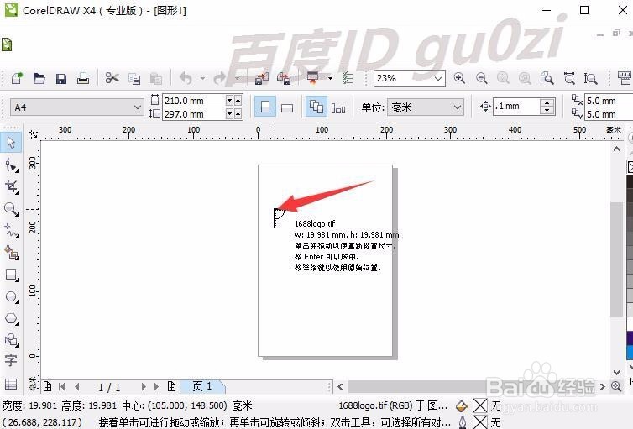The height and width of the screenshot is (429, 633).
Task: Open the Navigator at scrollbar corner
Action: pos(616,386)
